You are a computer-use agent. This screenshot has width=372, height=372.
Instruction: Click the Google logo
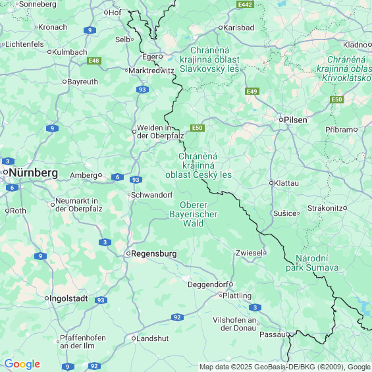[x=22, y=364]
